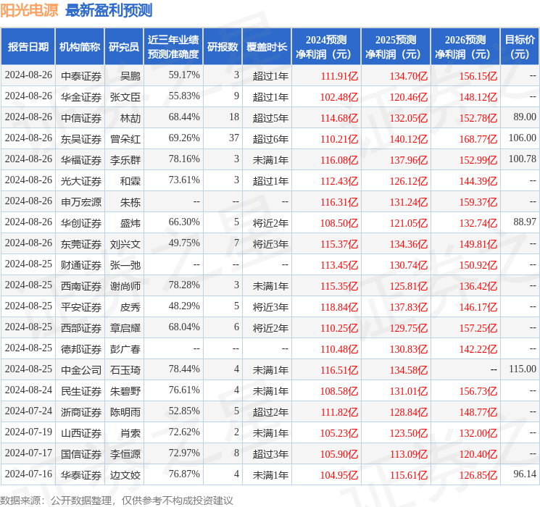Click the 111.91亿 2024 forecast value
540x507 pixels.
pyautogui.click(x=339, y=76)
